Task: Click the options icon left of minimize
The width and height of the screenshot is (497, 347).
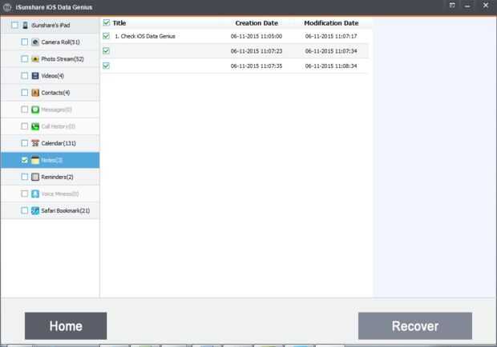Action: click(x=452, y=6)
